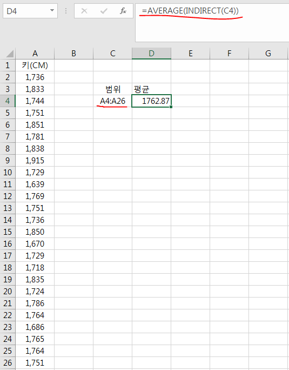Click cell with value 1,915
289x370 pixels.
point(35,161)
